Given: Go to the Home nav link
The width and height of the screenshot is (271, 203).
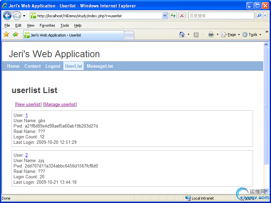Looking at the screenshot, I should 13,66.
